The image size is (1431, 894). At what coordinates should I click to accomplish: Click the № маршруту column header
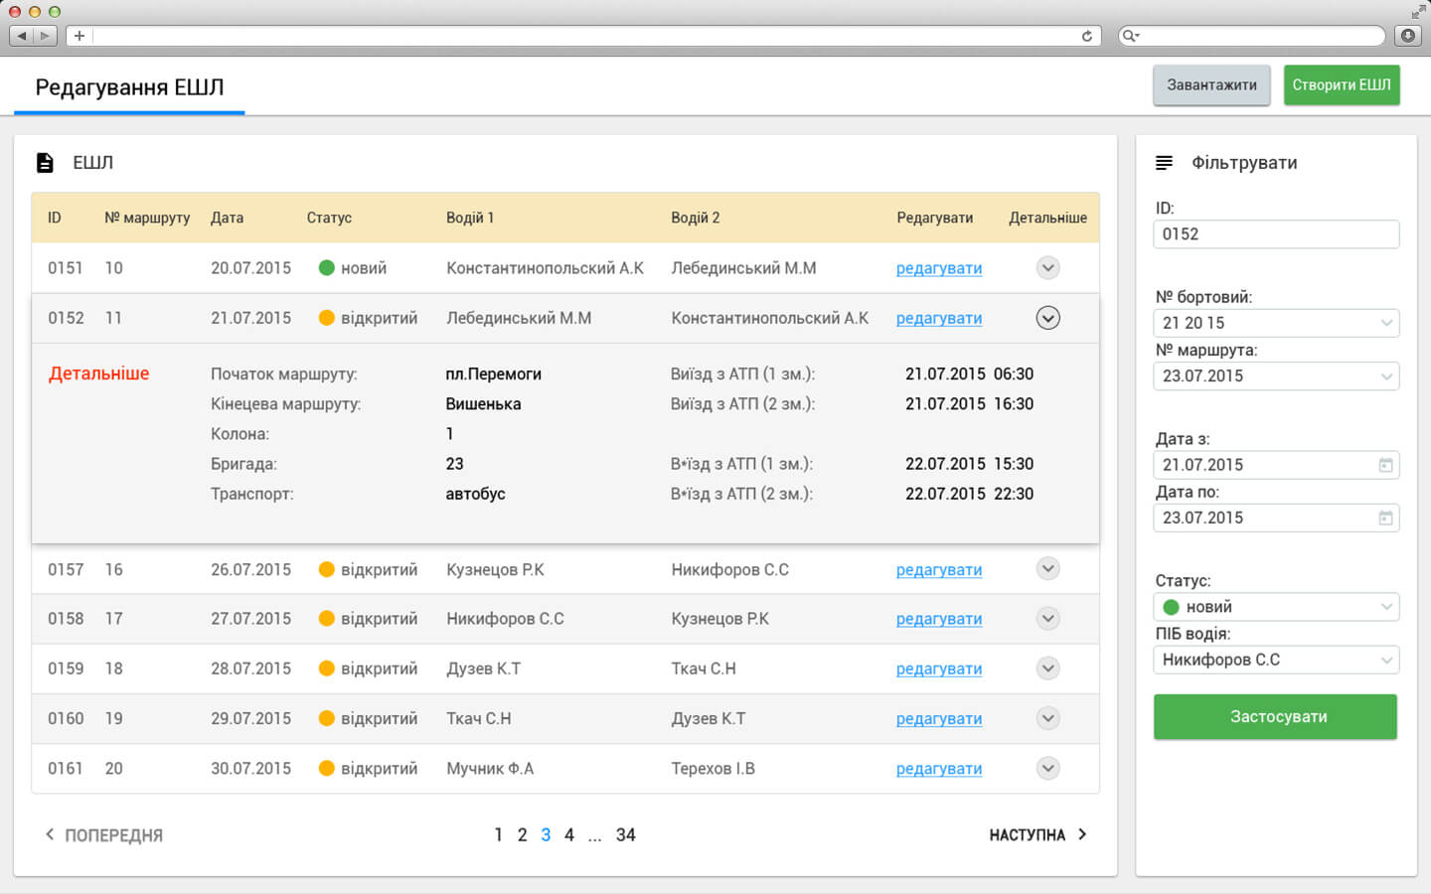click(147, 218)
